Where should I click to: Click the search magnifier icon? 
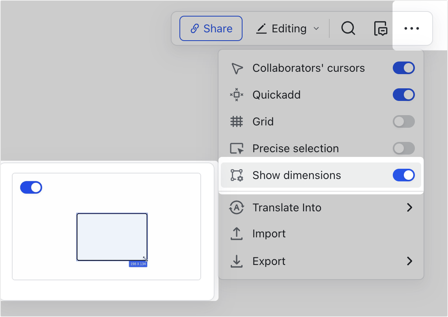(348, 28)
